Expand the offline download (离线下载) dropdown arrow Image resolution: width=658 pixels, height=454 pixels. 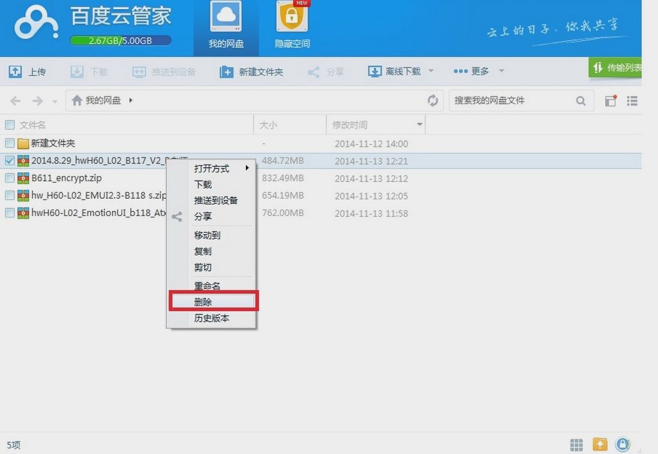(x=431, y=71)
